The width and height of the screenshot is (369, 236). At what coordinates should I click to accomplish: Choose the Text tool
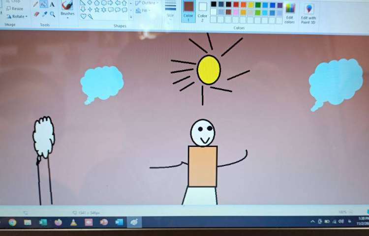click(52, 4)
